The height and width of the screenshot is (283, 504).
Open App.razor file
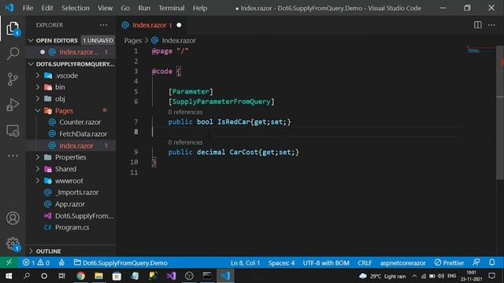point(70,204)
